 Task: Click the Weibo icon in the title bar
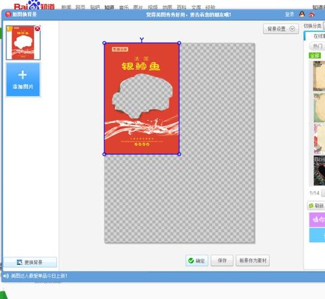click(311, 14)
